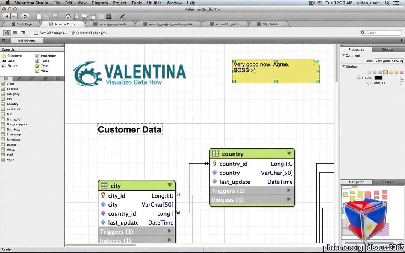Open font ellipsis chooser button
This screenshot has width=405, height=253.
pyautogui.click(x=402, y=83)
